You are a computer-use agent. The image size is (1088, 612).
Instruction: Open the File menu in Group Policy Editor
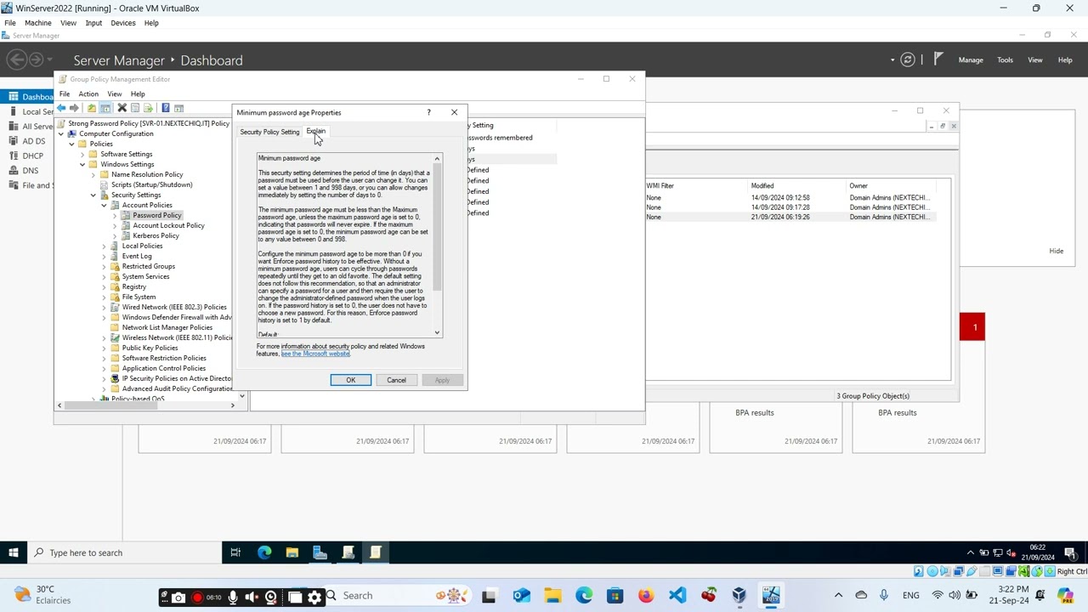[x=65, y=93]
